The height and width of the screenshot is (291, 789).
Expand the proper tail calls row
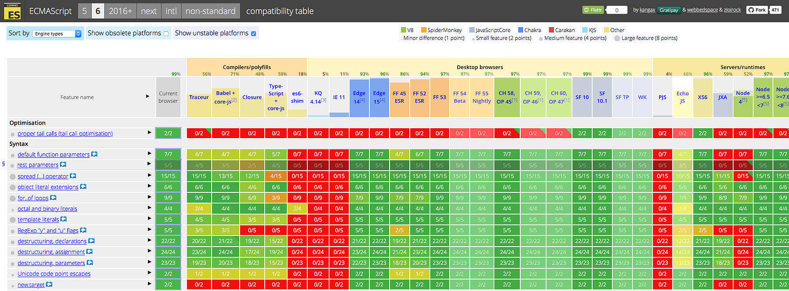[149, 132]
